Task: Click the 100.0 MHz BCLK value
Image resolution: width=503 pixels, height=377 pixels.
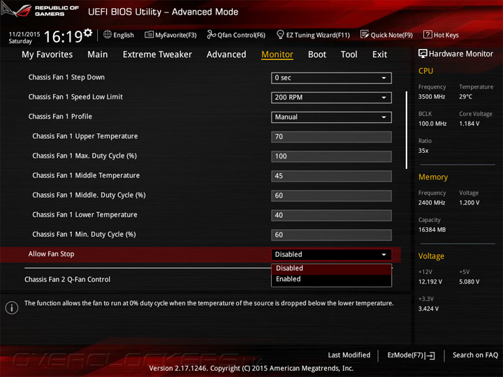Action: pos(432,124)
